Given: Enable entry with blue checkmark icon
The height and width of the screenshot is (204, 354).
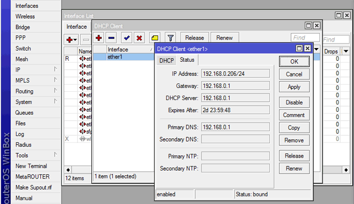Looking at the screenshot, I should [127, 38].
